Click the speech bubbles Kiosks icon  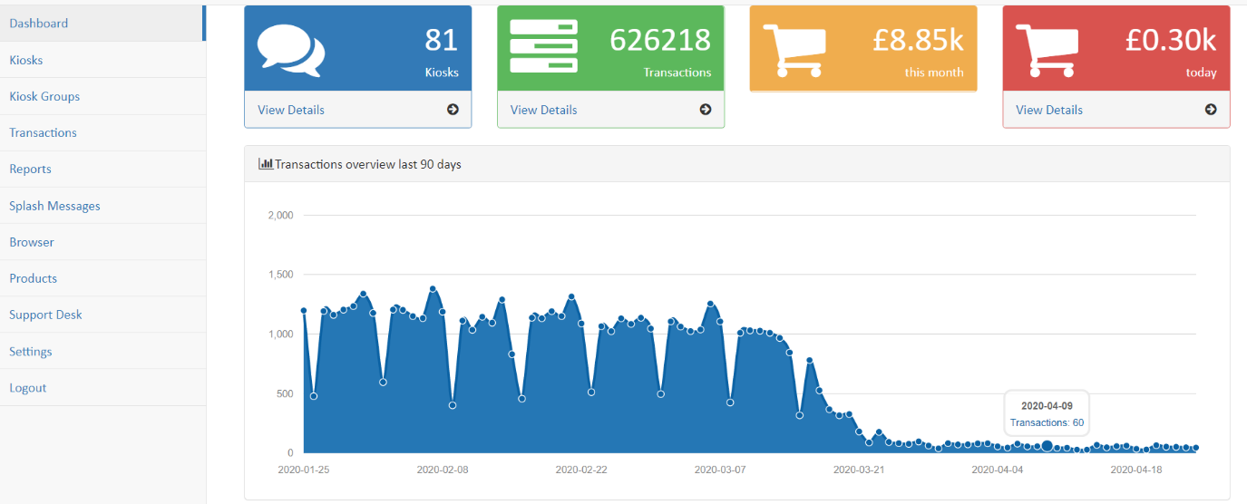[x=290, y=49]
